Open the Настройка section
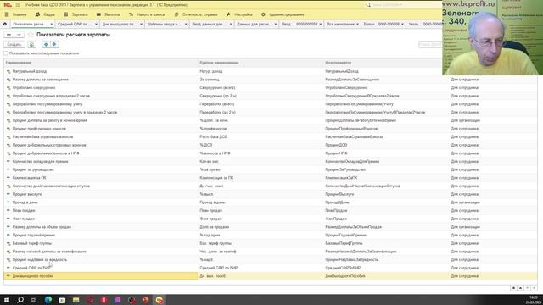Image resolution: width=543 pixels, height=305 pixels. click(239, 14)
